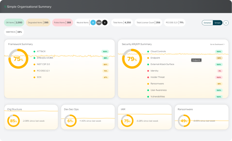232x141 pixels.
Task: Open the IAM card title
Action: click(x=123, y=109)
